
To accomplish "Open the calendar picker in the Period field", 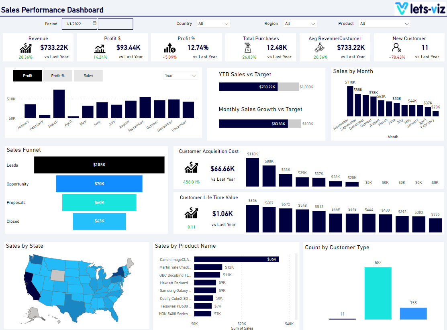I will point(93,24).
